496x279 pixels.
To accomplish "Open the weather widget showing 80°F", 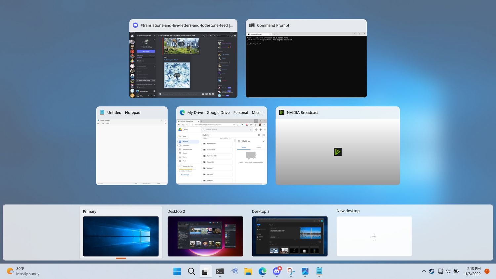I will coord(23,271).
